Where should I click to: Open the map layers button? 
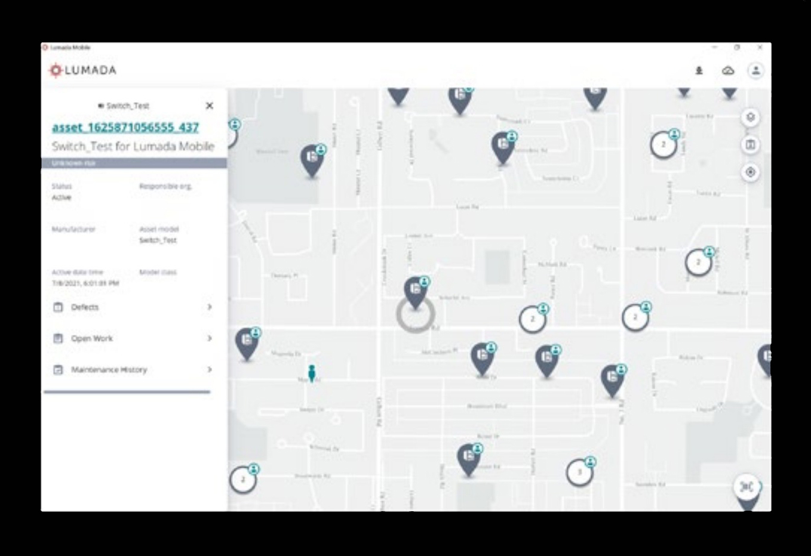[x=750, y=117]
